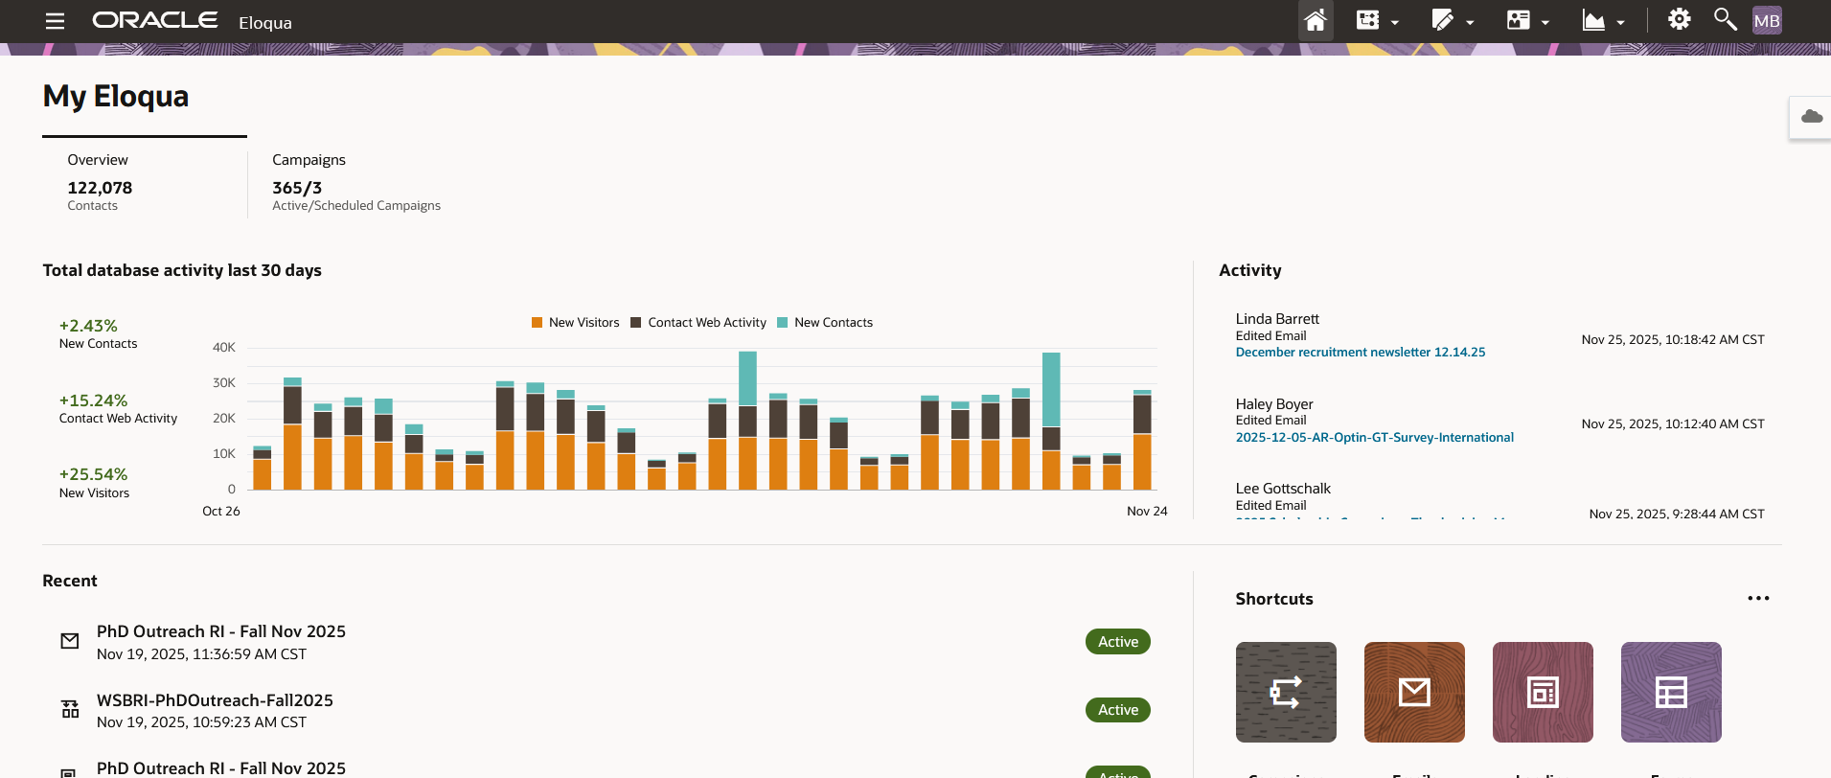Open the cloud side panel icon

tap(1811, 117)
